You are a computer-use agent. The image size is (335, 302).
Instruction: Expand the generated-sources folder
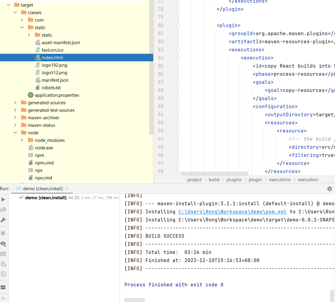(x=15, y=103)
